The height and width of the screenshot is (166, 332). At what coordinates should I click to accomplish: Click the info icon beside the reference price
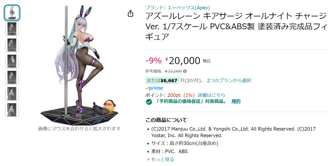(x=185, y=71)
